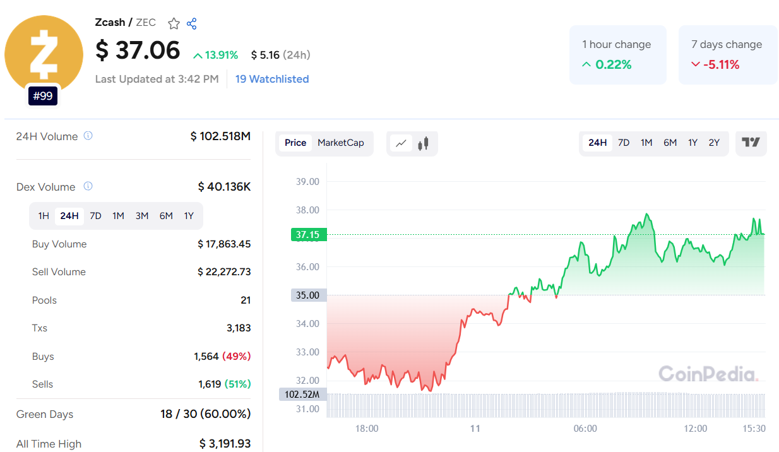The height and width of the screenshot is (452, 779).
Task: Click the $ 37.06 price heading
Action: (x=138, y=51)
